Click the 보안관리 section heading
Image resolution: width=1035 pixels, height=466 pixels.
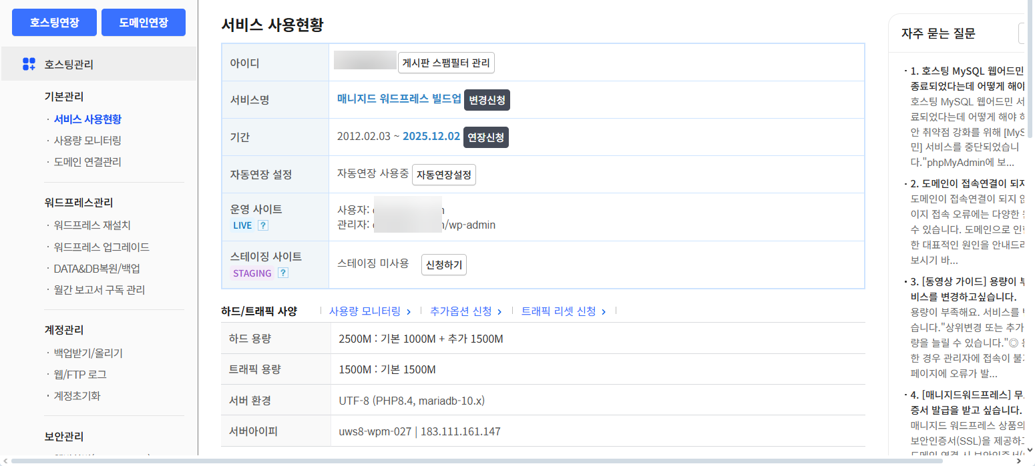(x=64, y=437)
